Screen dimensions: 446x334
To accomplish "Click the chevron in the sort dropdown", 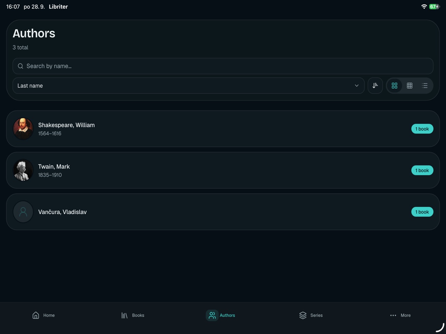I will (356, 86).
